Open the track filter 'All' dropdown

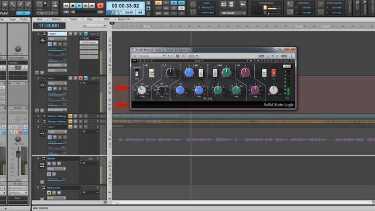(94, 26)
